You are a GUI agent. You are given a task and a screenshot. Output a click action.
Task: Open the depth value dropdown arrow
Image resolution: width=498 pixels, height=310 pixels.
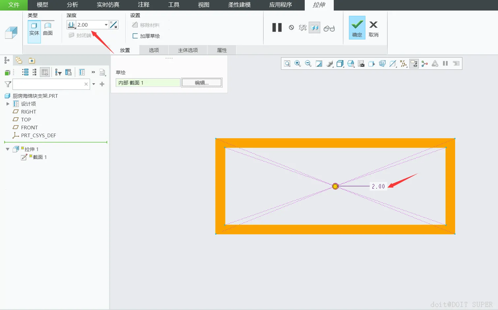(106, 25)
